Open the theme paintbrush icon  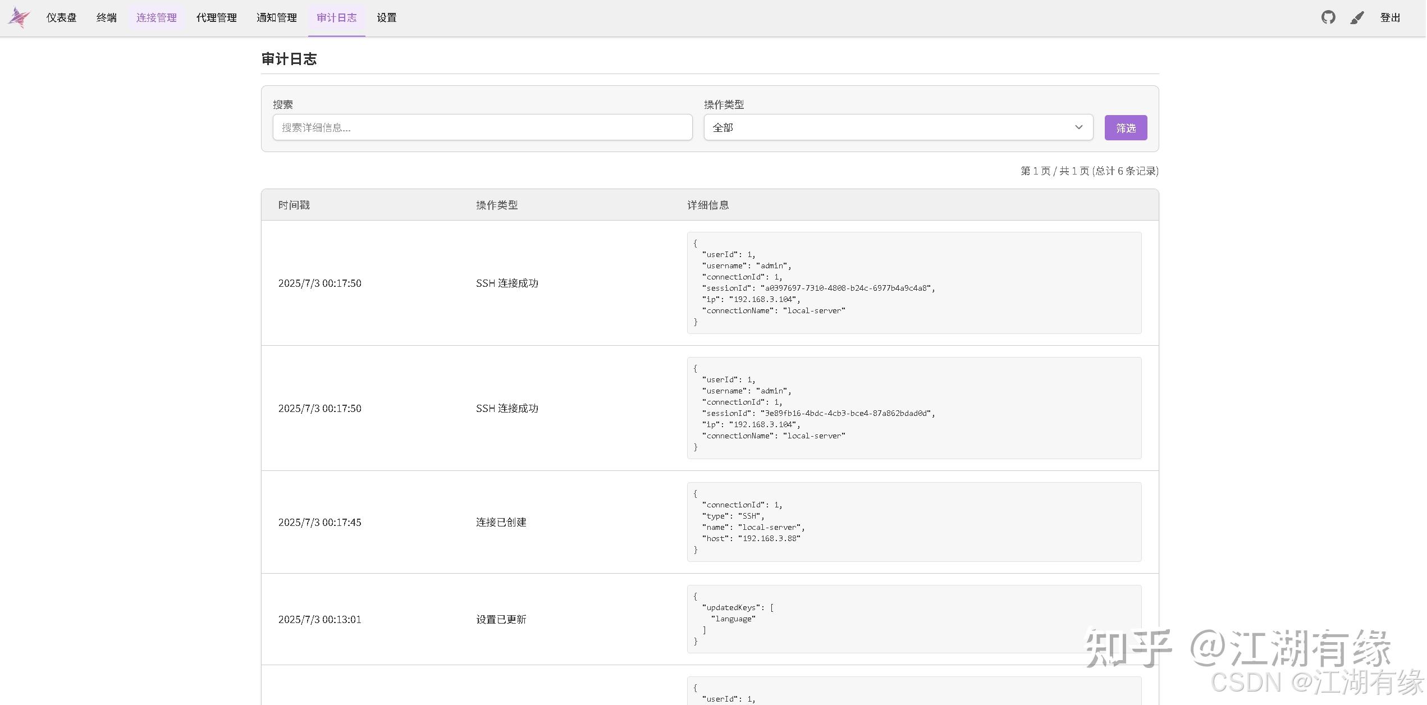pos(1357,18)
